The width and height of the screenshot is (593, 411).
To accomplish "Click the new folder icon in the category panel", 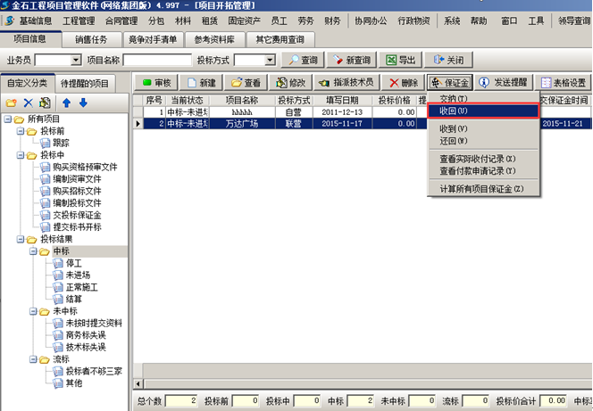I will 12,103.
